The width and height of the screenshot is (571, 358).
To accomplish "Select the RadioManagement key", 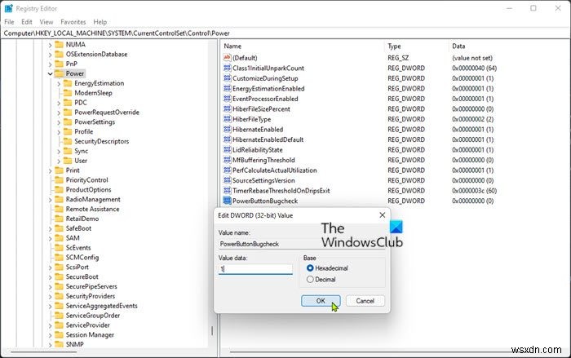I will (93, 199).
